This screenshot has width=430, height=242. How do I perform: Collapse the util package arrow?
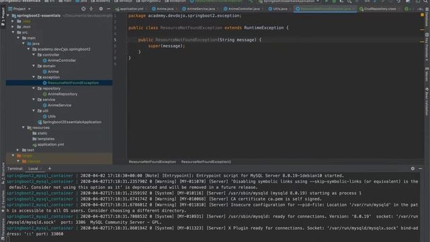(x=34, y=110)
